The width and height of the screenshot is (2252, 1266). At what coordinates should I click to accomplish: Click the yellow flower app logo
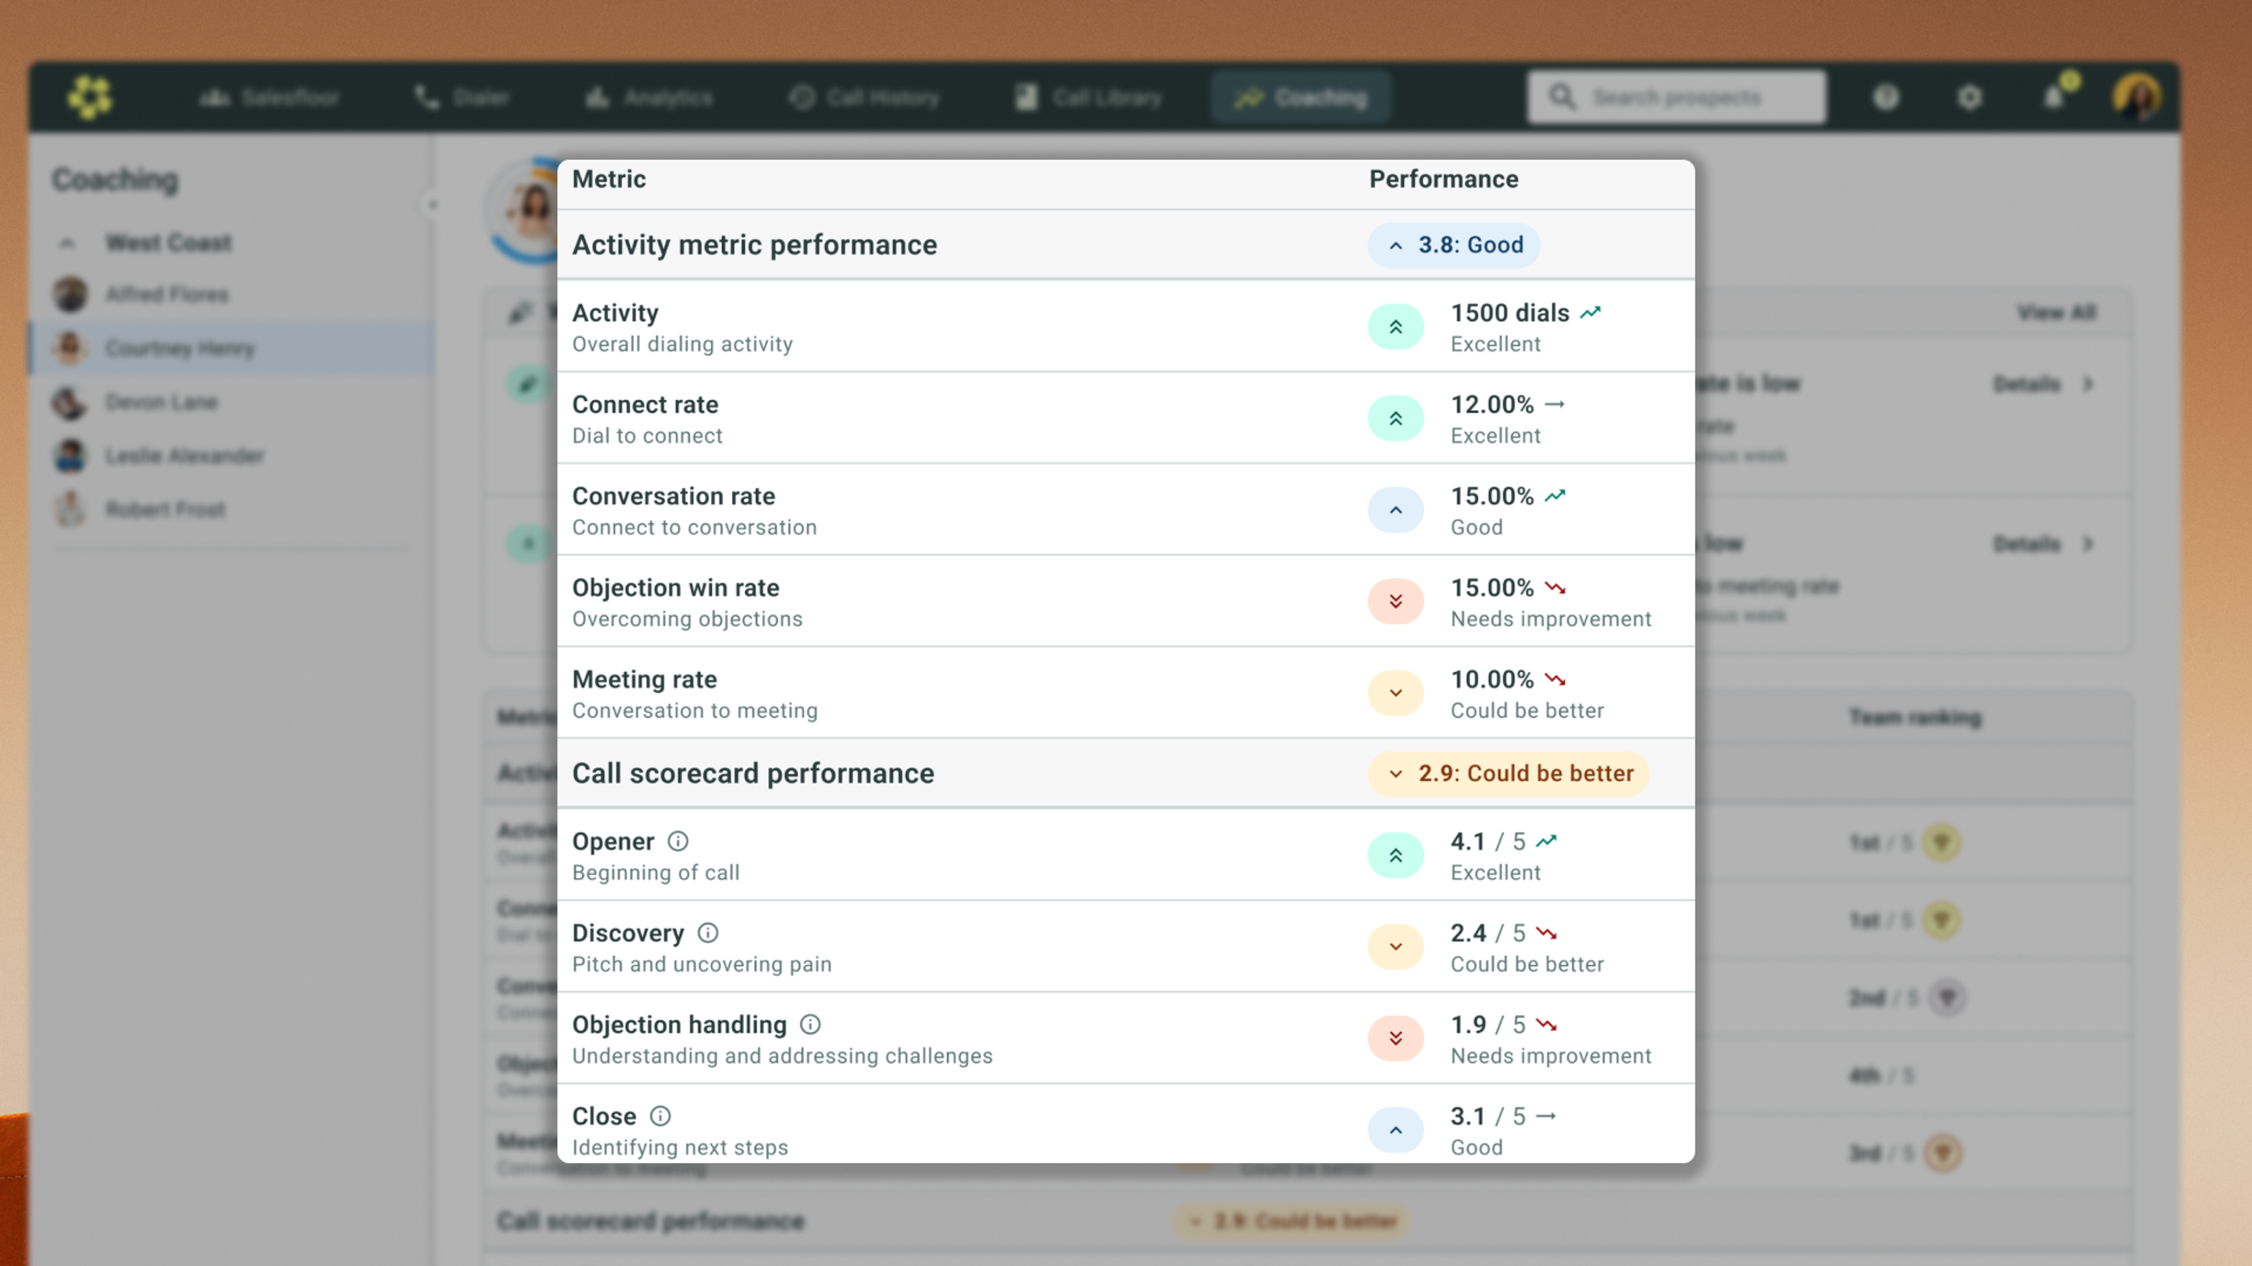click(90, 97)
